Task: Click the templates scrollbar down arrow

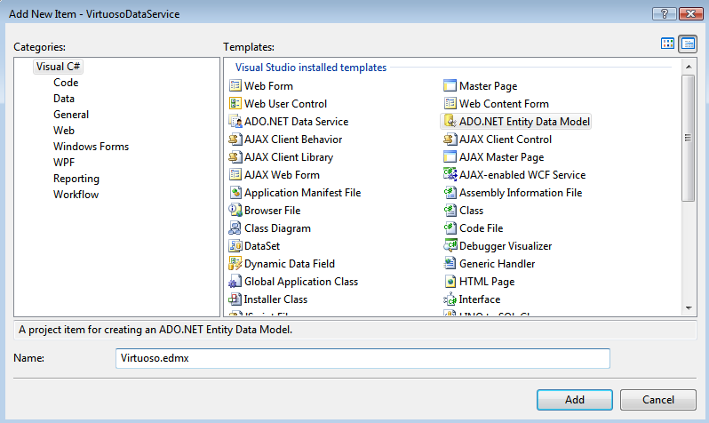Action: [x=689, y=308]
